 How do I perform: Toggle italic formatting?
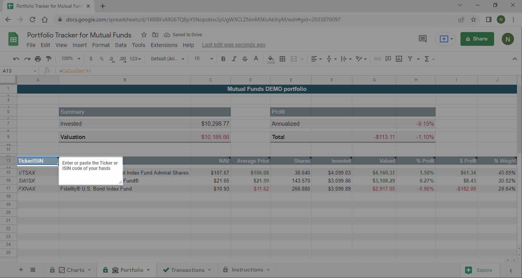point(234,58)
